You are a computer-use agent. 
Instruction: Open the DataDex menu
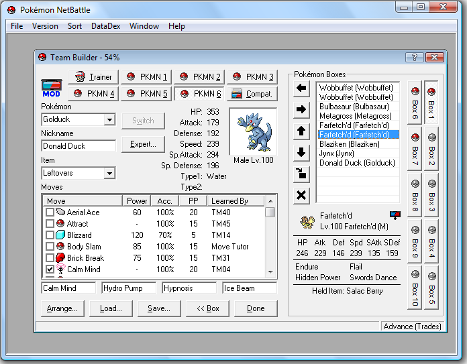click(x=106, y=26)
